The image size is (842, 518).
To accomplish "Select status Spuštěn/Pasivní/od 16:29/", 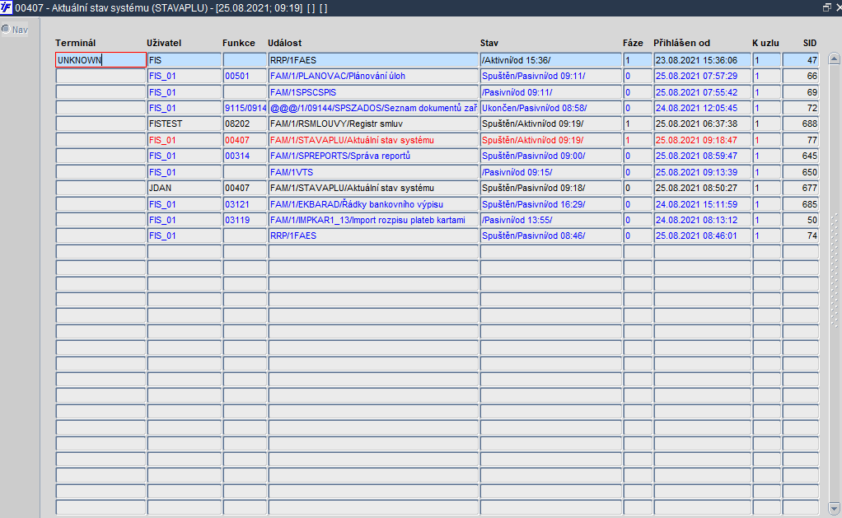I will click(x=550, y=204).
